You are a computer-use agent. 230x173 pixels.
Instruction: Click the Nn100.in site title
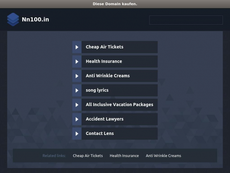[x=35, y=19]
